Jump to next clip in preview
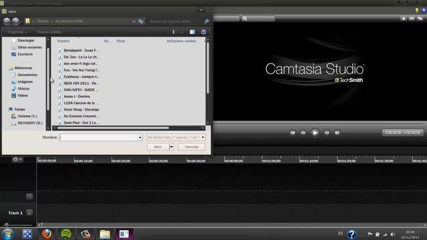 (337, 133)
